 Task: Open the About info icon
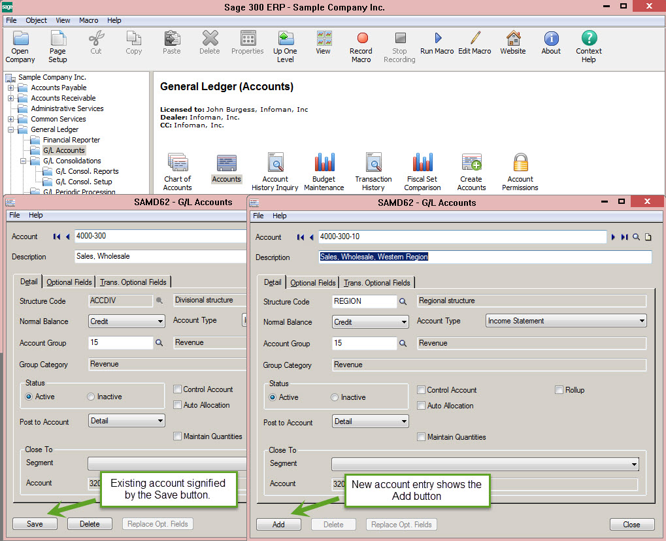pos(551,38)
